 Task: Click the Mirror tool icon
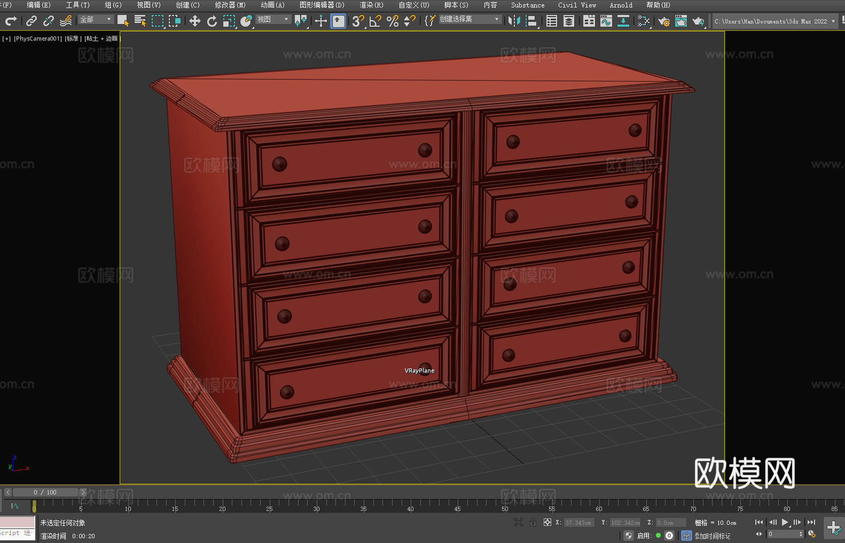(514, 21)
